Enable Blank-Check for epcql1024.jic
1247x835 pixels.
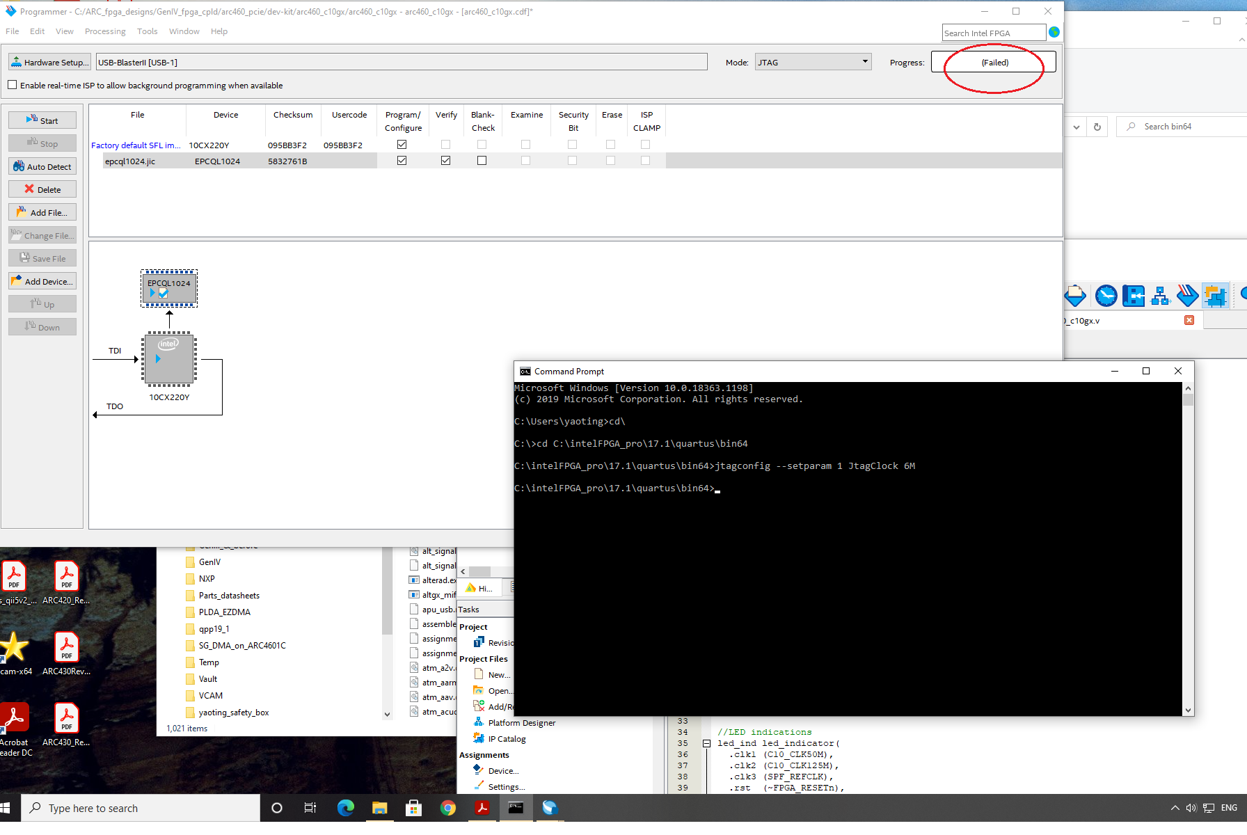tap(482, 161)
